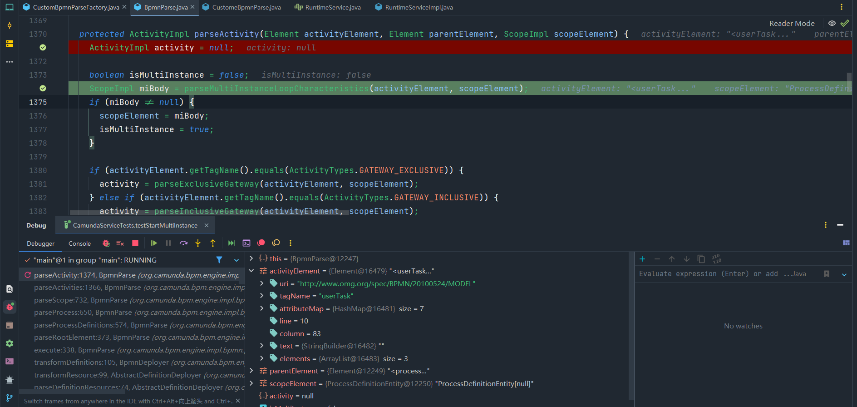The image size is (857, 407).
Task: Click the Step Over icon
Action: tap(183, 243)
